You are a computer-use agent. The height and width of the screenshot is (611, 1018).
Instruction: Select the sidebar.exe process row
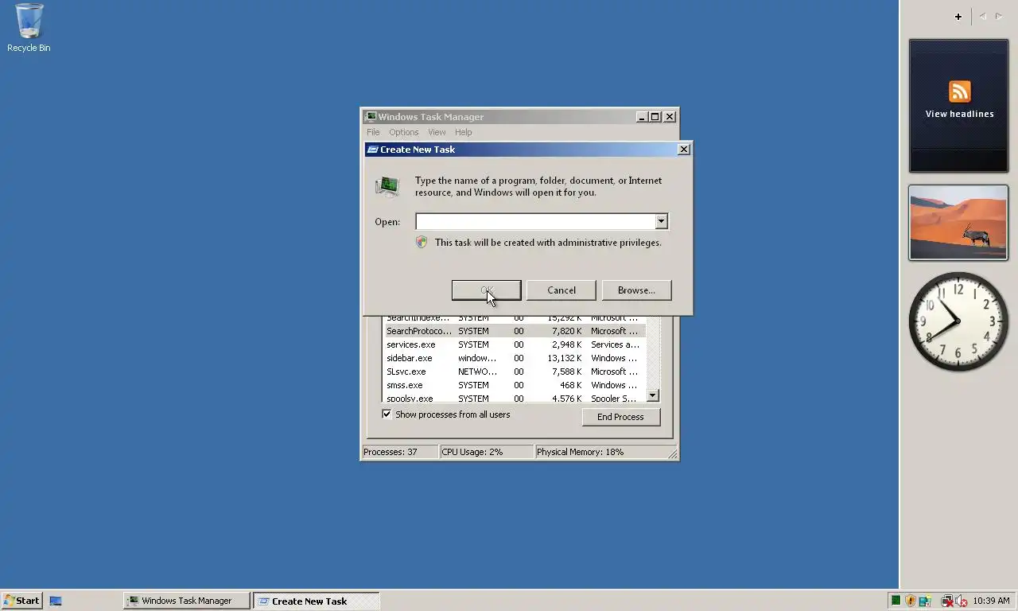(x=515, y=358)
